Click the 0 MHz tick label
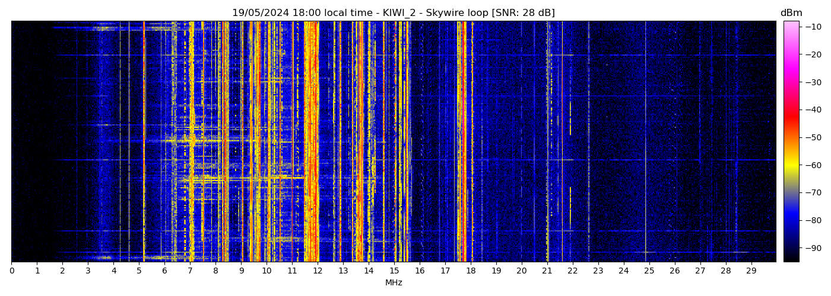This screenshot has height=296, width=831. pos(12,271)
